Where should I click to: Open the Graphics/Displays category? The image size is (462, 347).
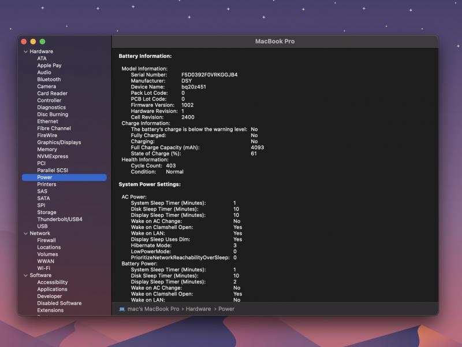(x=59, y=142)
